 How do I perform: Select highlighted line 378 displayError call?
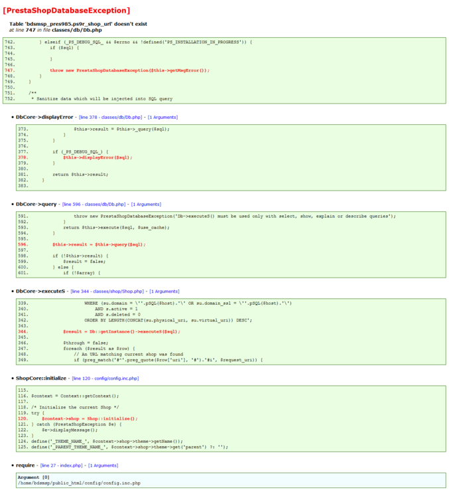click(97, 157)
